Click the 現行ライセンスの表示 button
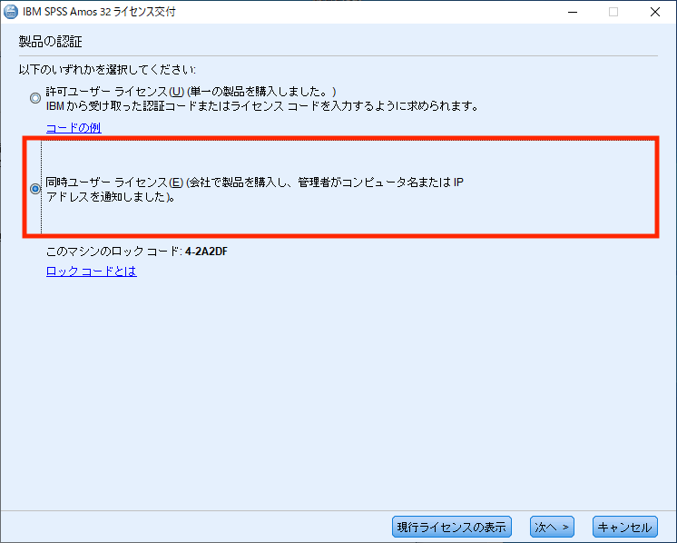677x543 pixels. click(x=452, y=527)
